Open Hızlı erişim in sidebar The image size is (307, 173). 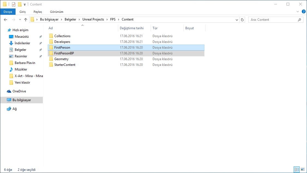pyautogui.click(x=20, y=30)
